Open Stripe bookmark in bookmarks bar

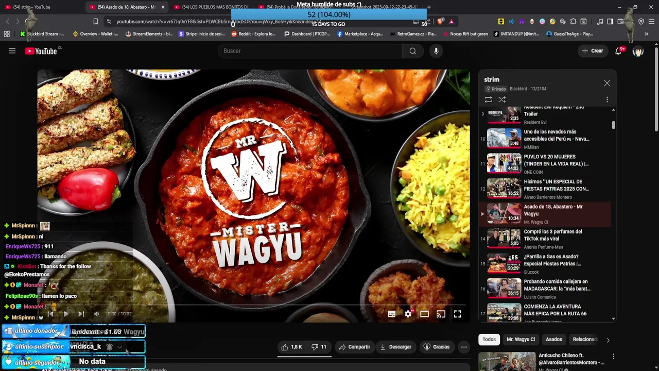point(201,34)
